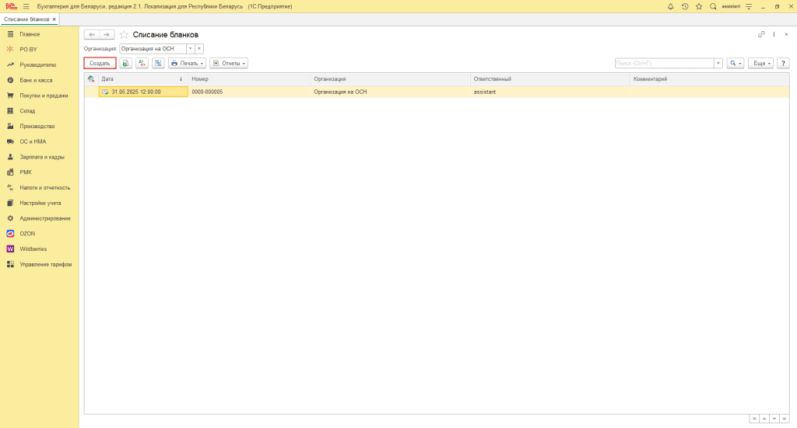Screen dimensions: 797x428
Task: Sort by the Организация column header
Action: click(x=391, y=79)
